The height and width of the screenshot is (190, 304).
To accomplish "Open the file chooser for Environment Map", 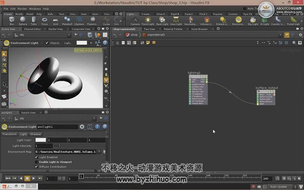I will pos(104,152).
